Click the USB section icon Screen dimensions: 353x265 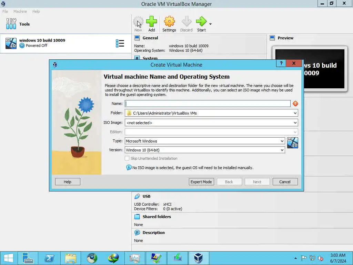tap(137, 196)
